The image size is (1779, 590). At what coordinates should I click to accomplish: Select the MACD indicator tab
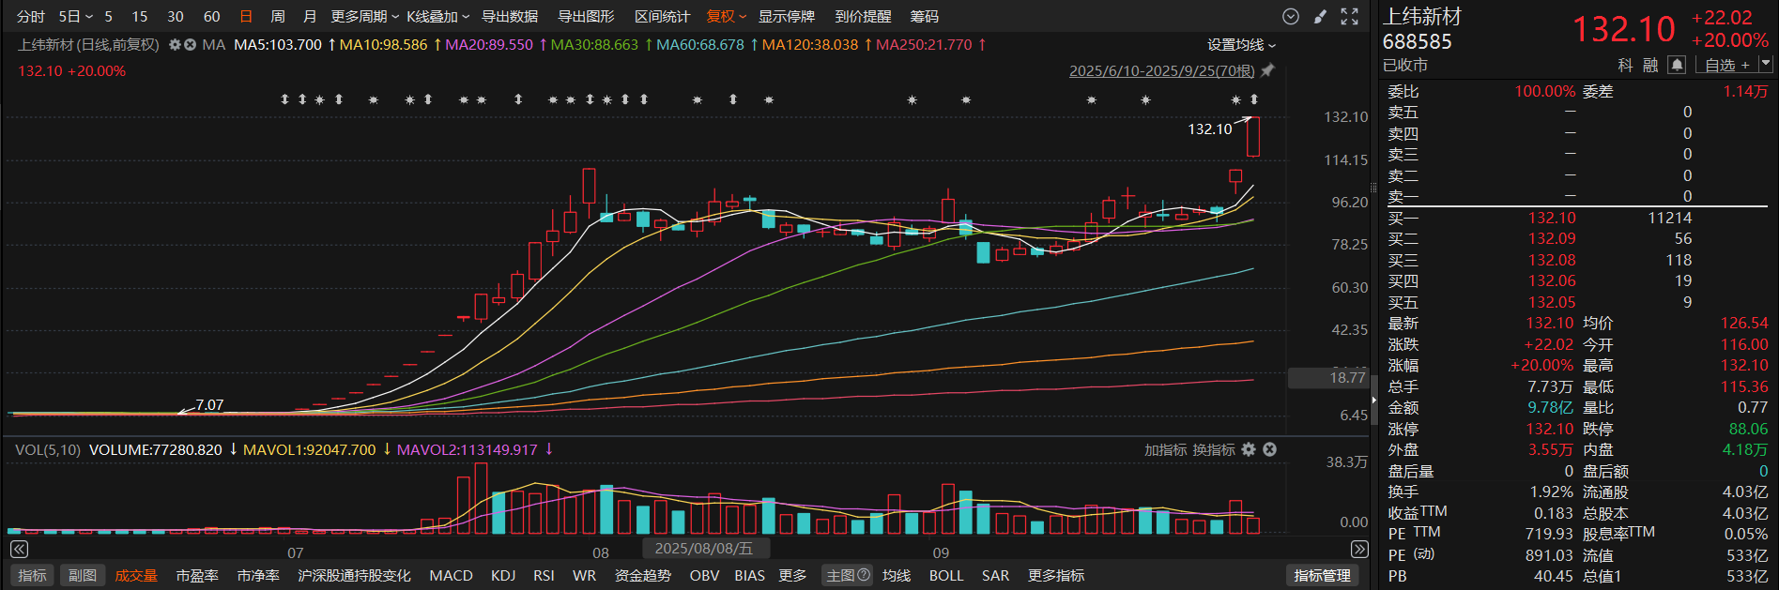451,575
